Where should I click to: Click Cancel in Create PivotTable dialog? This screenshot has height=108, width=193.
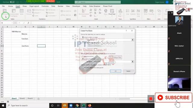(128, 71)
